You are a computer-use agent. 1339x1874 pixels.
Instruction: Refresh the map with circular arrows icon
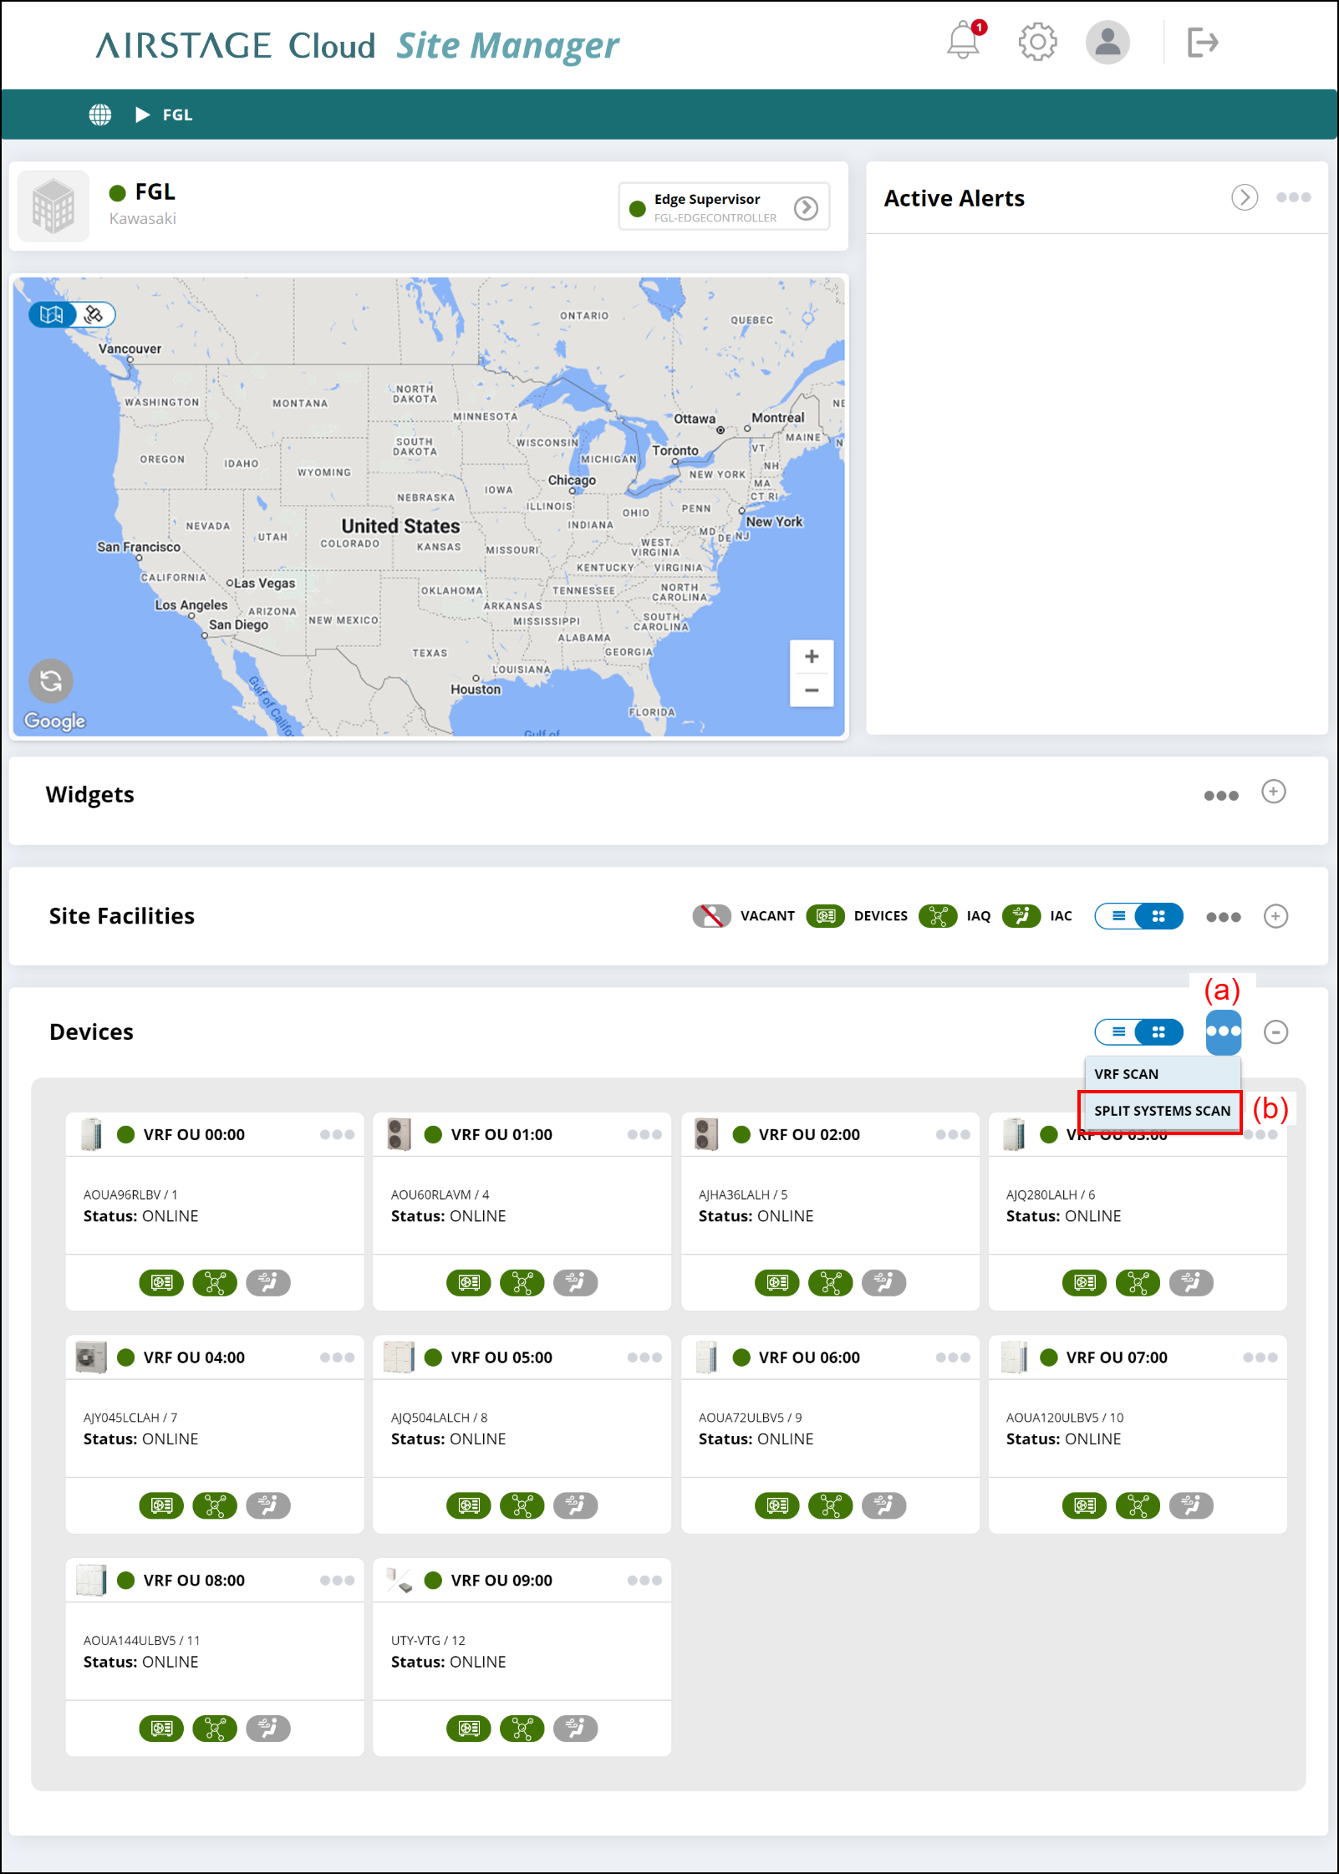tap(51, 680)
